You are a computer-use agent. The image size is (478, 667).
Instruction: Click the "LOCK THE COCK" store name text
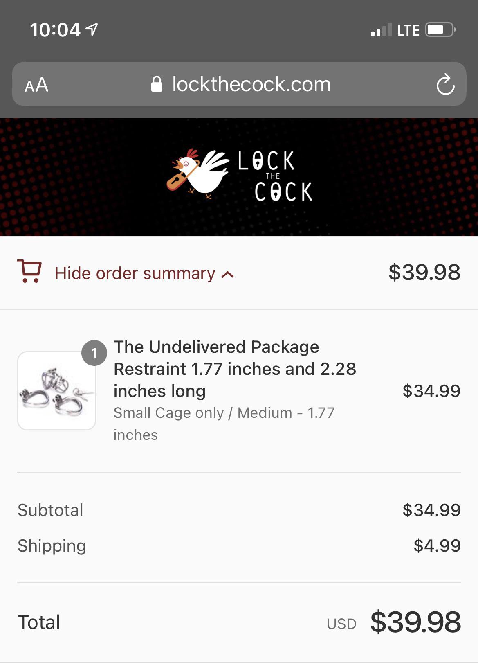275,176
